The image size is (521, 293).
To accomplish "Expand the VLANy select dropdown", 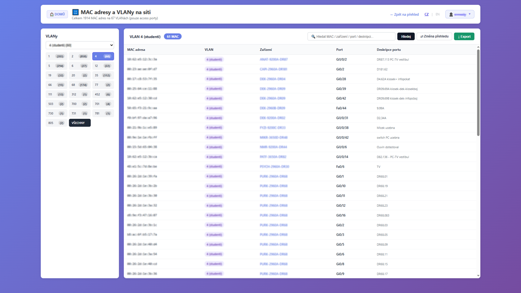I will coord(80,45).
